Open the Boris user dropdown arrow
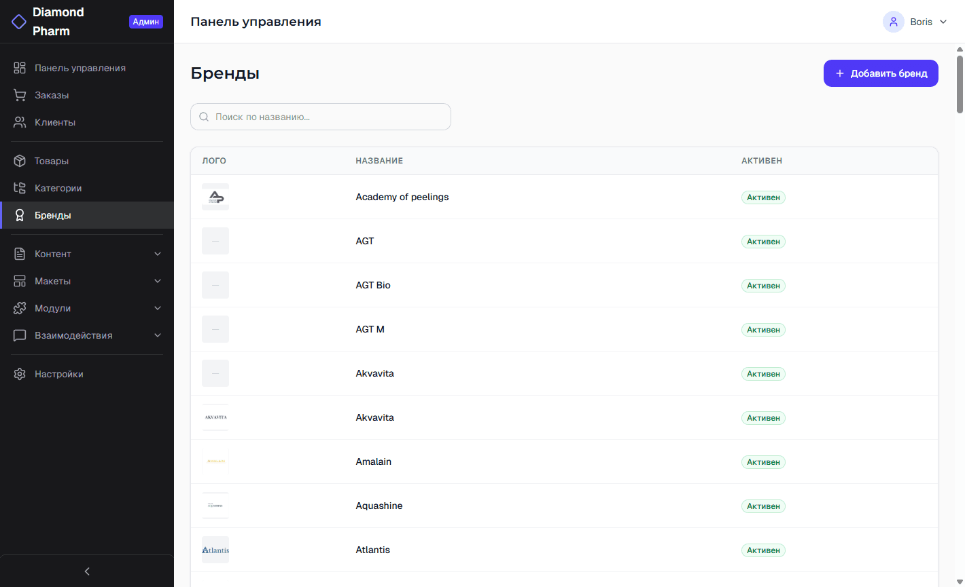 pyautogui.click(x=943, y=22)
